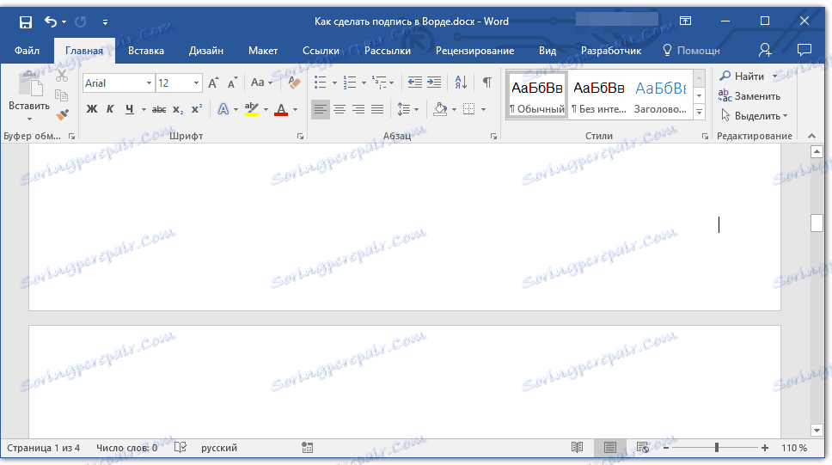Open the Arial font name dropdown
832x465 pixels.
[x=149, y=83]
